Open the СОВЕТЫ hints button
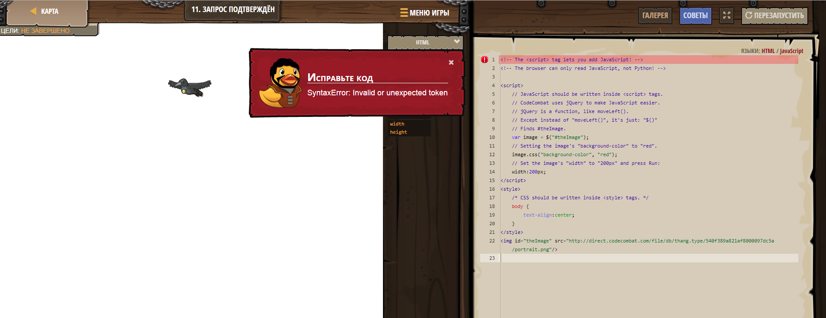 tap(695, 16)
